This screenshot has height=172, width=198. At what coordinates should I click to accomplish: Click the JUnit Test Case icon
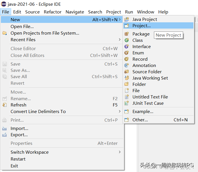[x=126, y=103]
